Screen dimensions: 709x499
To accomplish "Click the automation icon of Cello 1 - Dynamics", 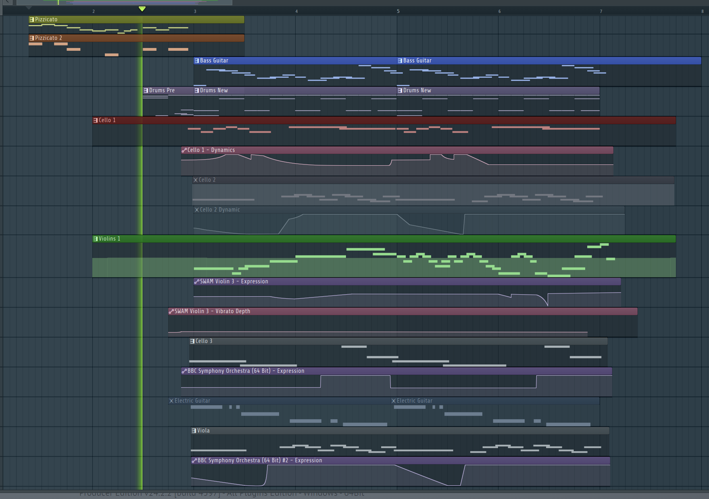I will click(x=184, y=150).
